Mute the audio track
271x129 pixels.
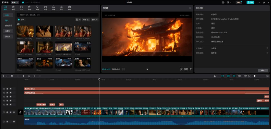[x=14, y=121]
